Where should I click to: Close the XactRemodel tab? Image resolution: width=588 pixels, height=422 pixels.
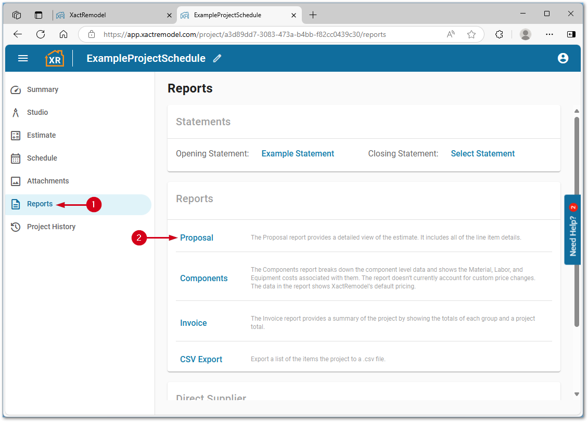[169, 16]
